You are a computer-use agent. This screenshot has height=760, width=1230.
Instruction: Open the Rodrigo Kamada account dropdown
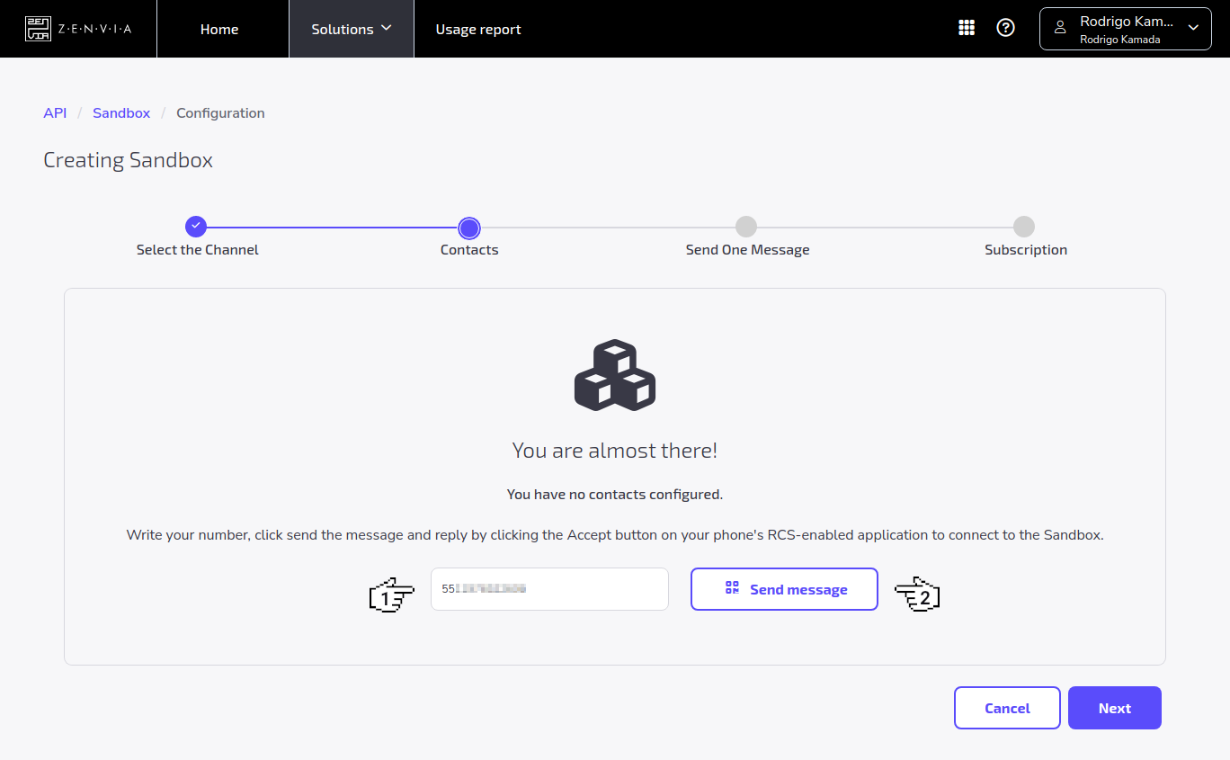tap(1193, 28)
